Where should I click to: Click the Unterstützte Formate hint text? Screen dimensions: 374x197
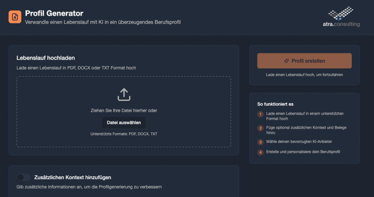(124, 134)
